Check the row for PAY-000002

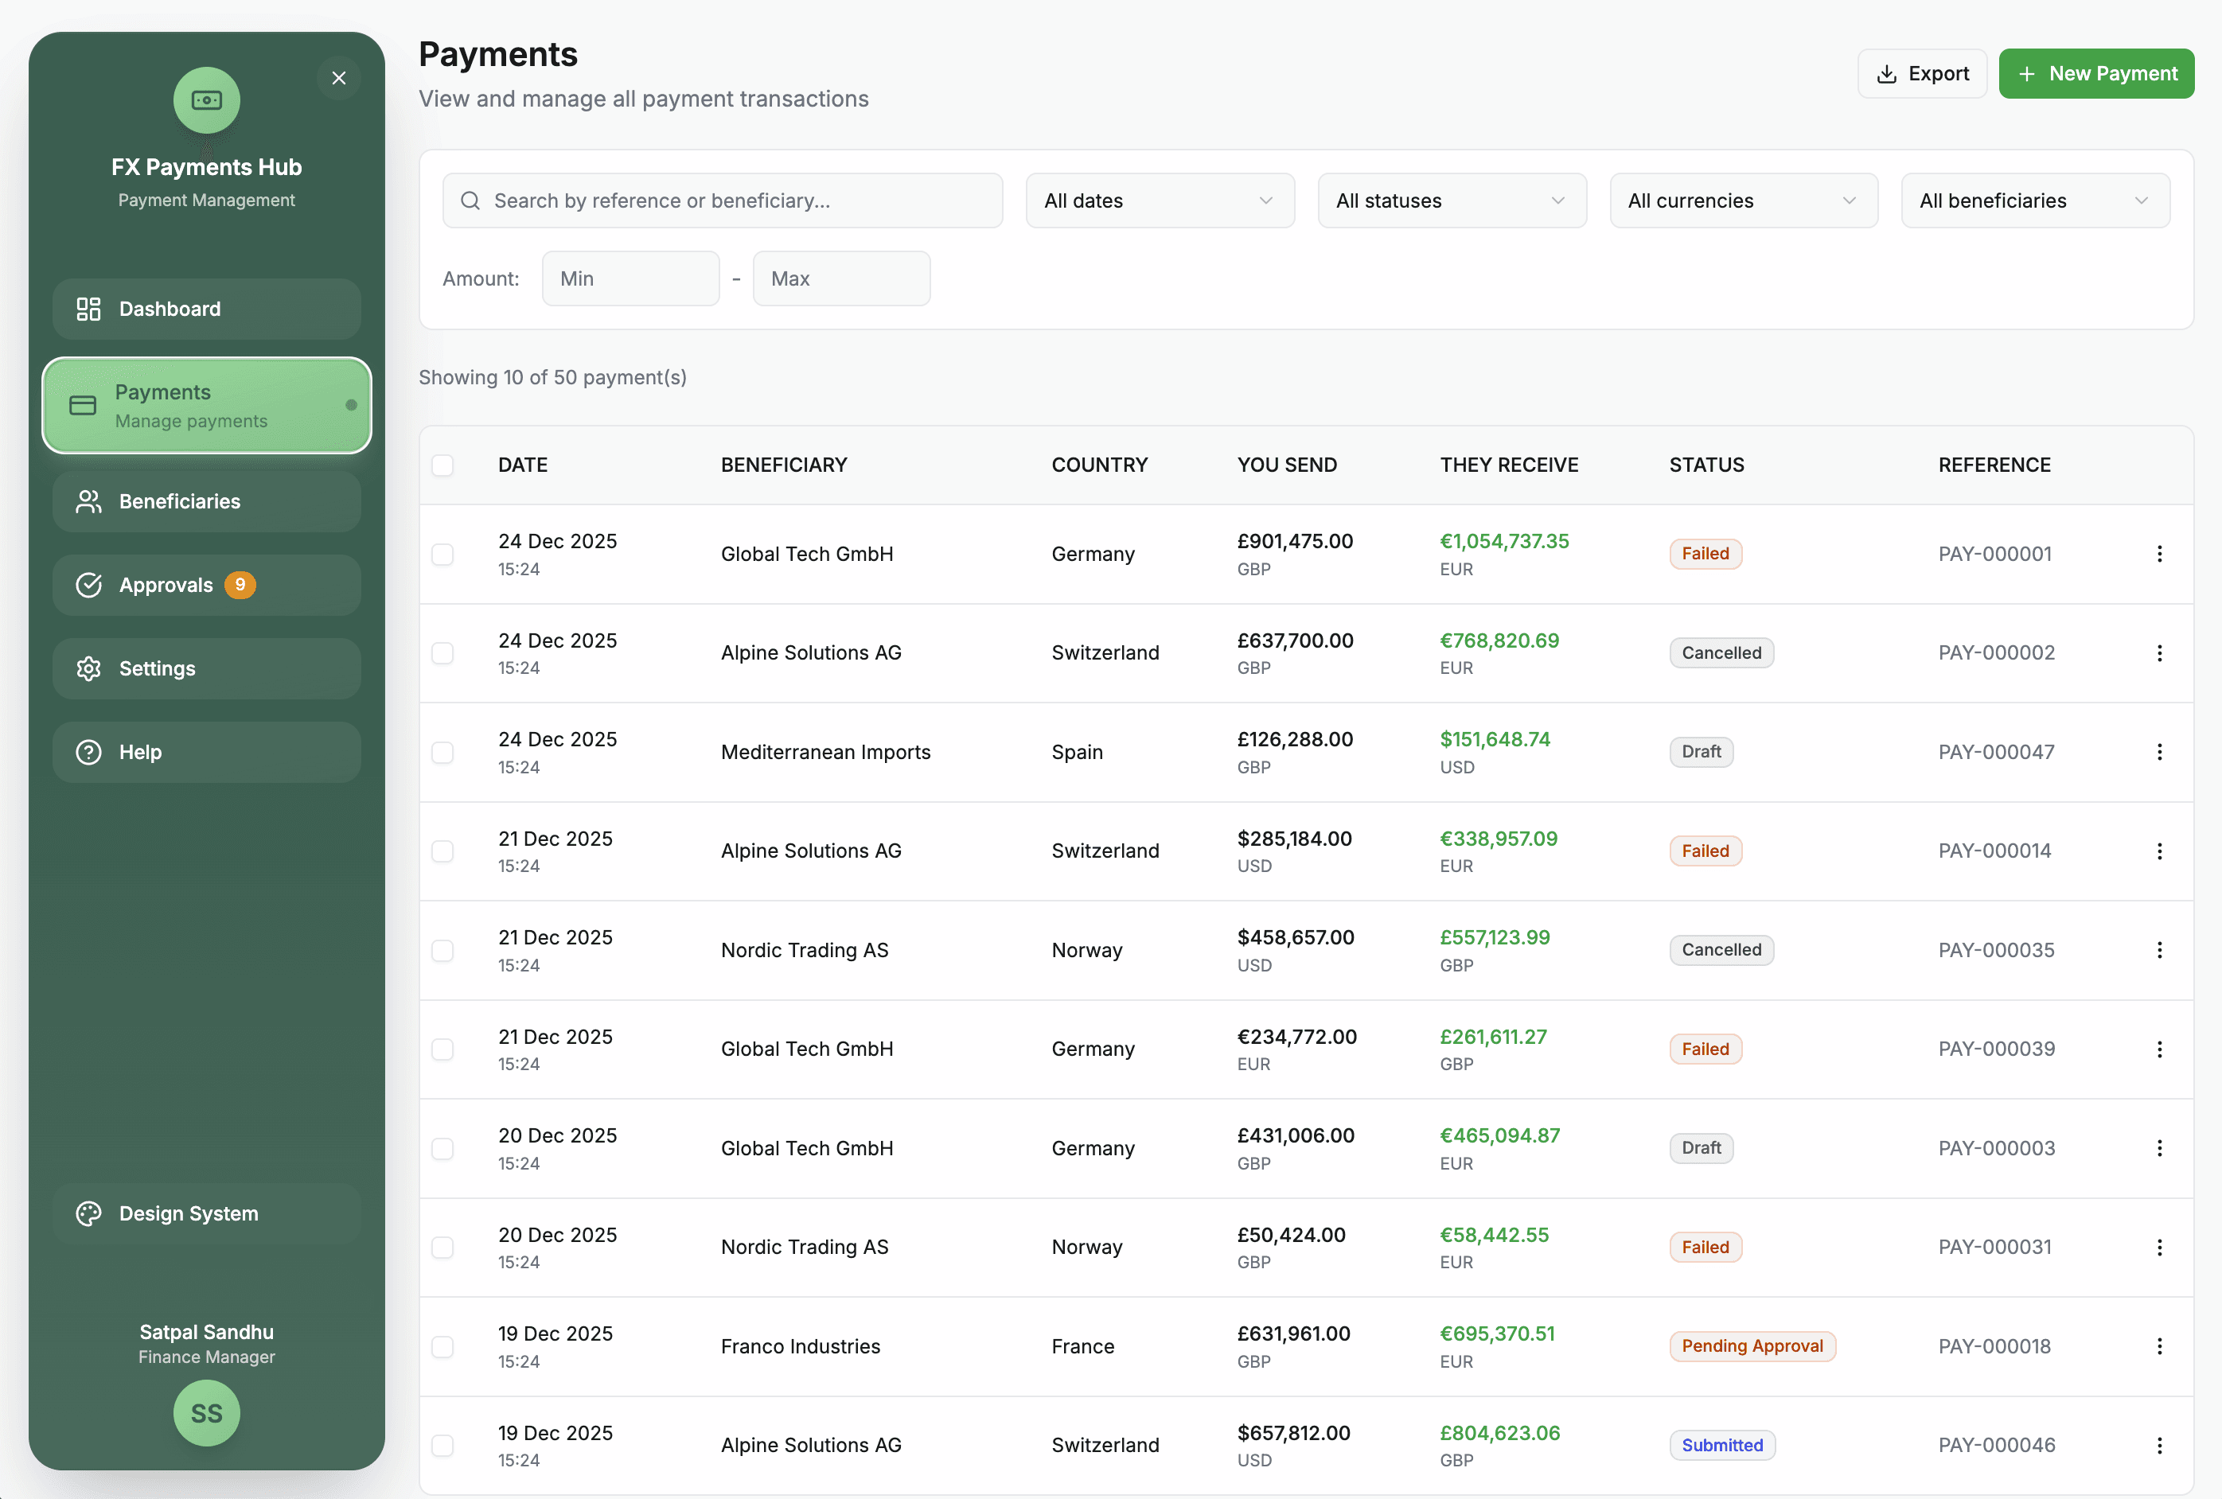click(442, 653)
